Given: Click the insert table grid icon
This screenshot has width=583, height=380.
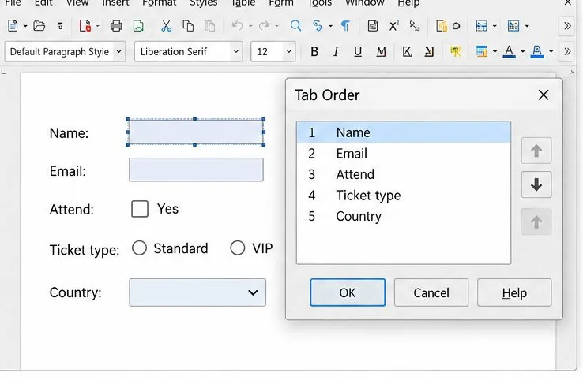Looking at the screenshot, I should pyautogui.click(x=481, y=26).
